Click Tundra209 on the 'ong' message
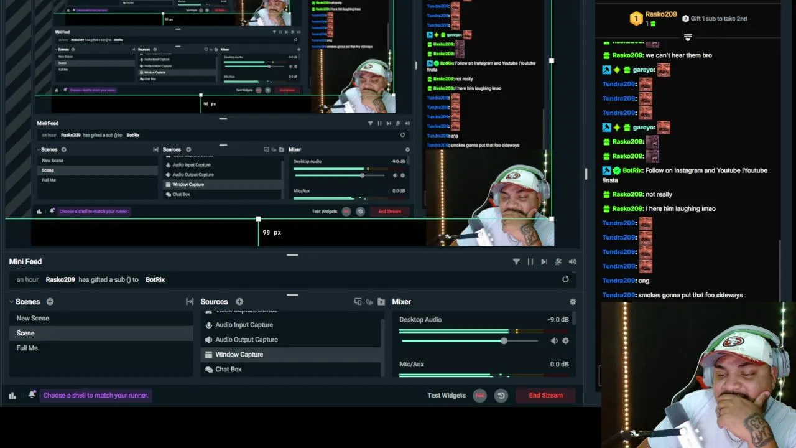796x448 pixels. pos(618,281)
